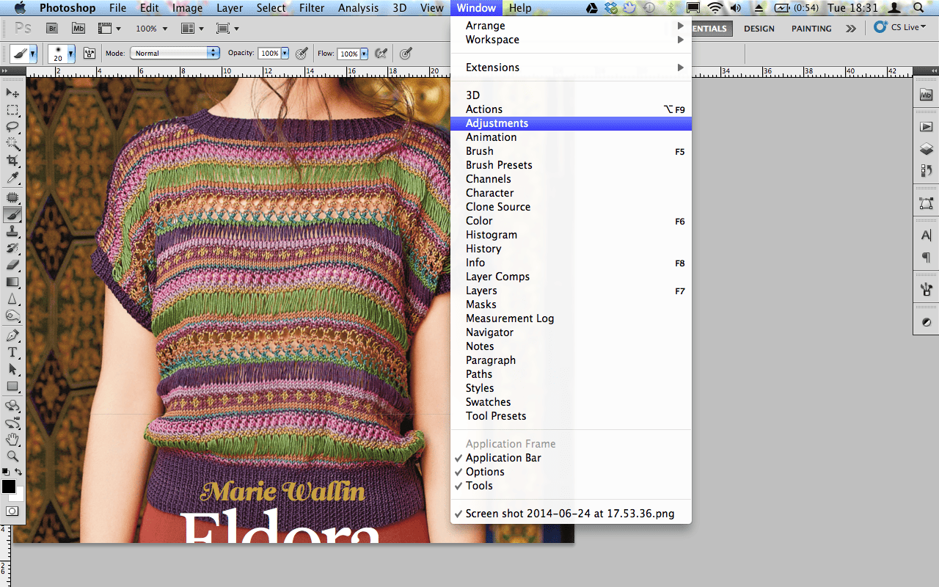Select the Clone Stamp tool
939x587 pixels.
(12, 232)
